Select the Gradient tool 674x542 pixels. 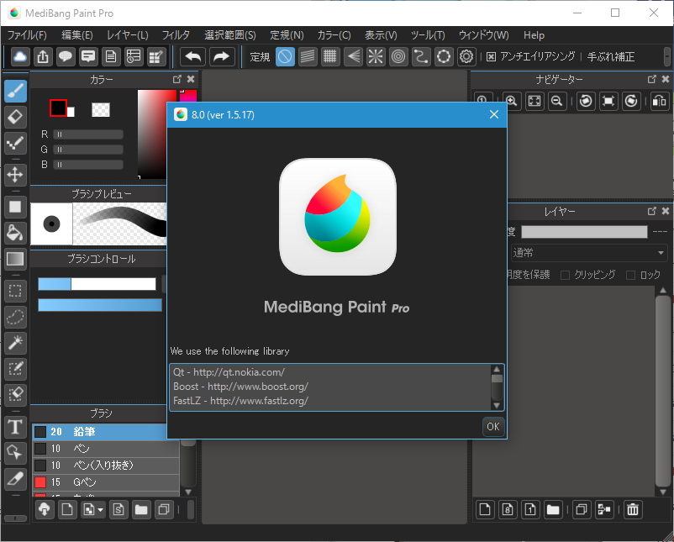click(x=14, y=259)
